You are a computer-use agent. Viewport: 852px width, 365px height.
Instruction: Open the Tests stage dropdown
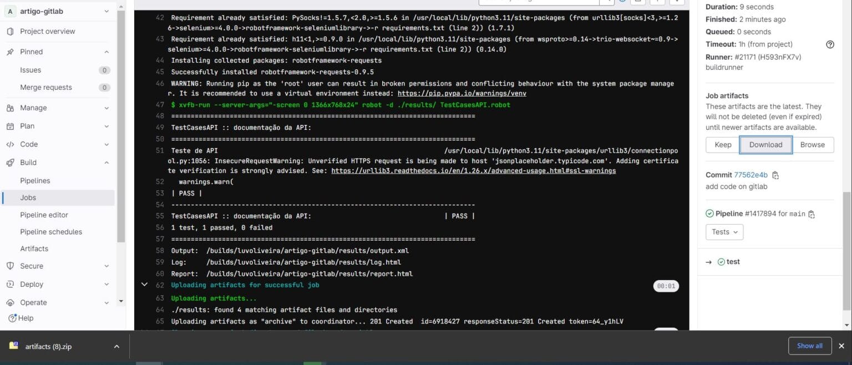724,232
